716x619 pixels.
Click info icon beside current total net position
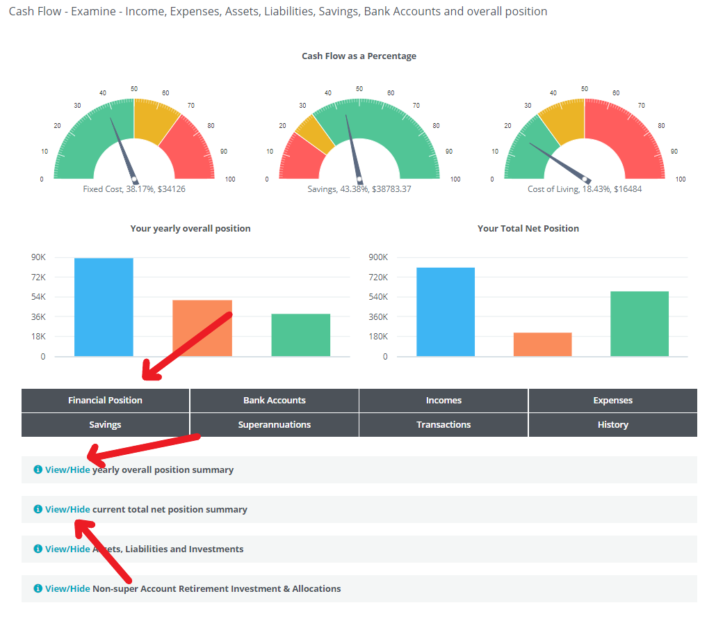[38, 509]
